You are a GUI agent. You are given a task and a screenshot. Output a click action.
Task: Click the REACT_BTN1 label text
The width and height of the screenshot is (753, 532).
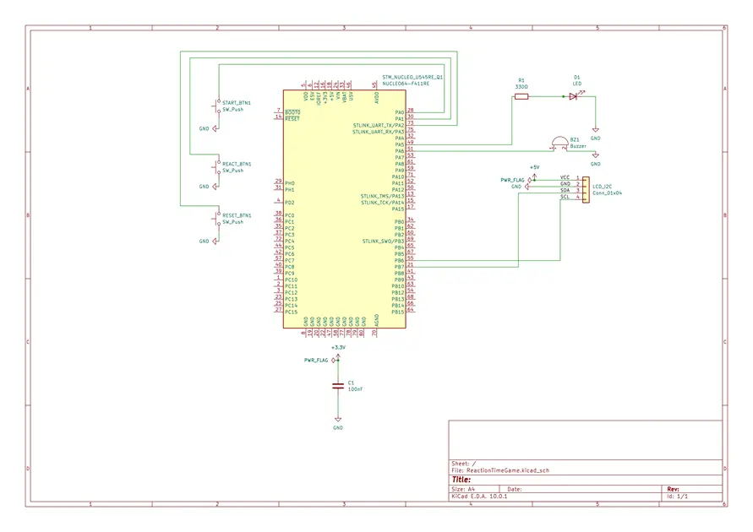[237, 164]
